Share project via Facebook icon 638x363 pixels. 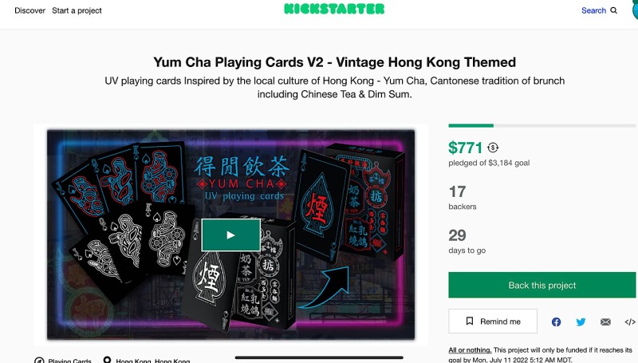point(556,322)
